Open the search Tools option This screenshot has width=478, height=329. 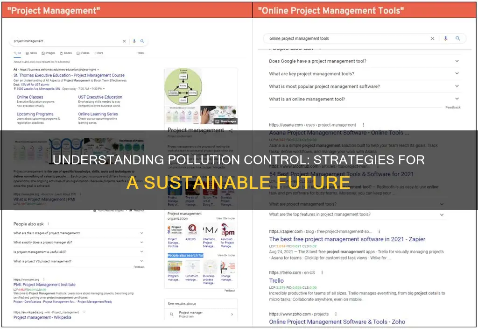tap(141, 53)
